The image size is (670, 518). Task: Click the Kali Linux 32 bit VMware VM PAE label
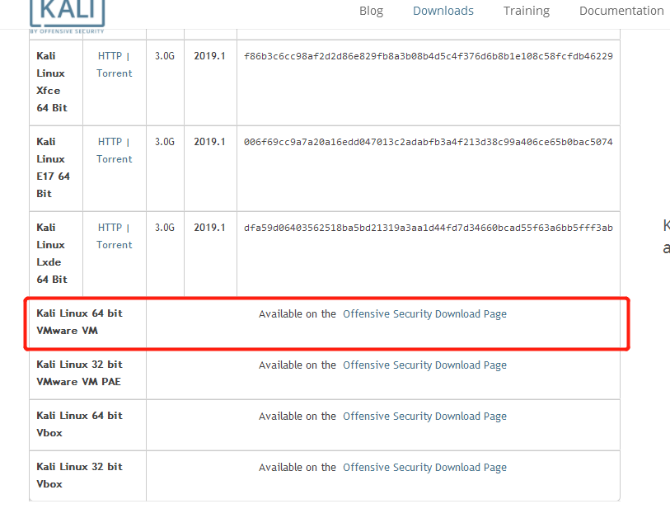click(x=79, y=373)
